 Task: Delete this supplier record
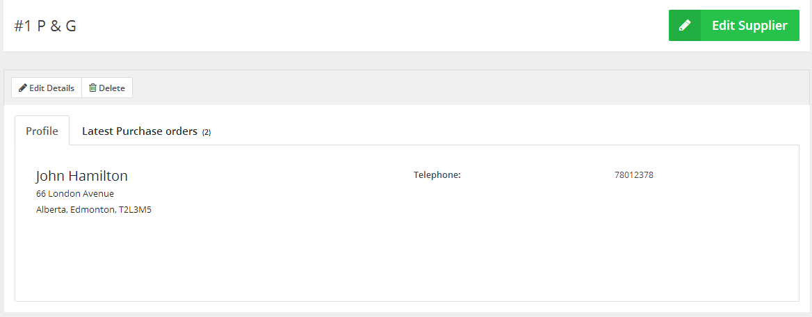(x=107, y=88)
